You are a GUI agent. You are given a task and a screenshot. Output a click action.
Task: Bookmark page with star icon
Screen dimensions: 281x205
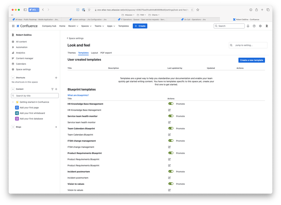pos(198,10)
